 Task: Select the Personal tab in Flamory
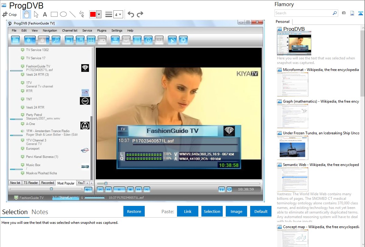pos(283,22)
